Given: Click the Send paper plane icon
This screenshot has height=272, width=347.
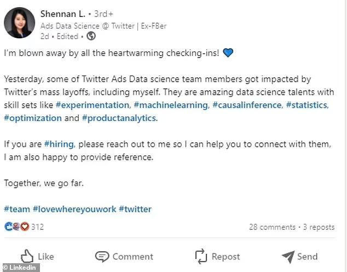Looking at the screenshot, I should (x=288, y=256).
